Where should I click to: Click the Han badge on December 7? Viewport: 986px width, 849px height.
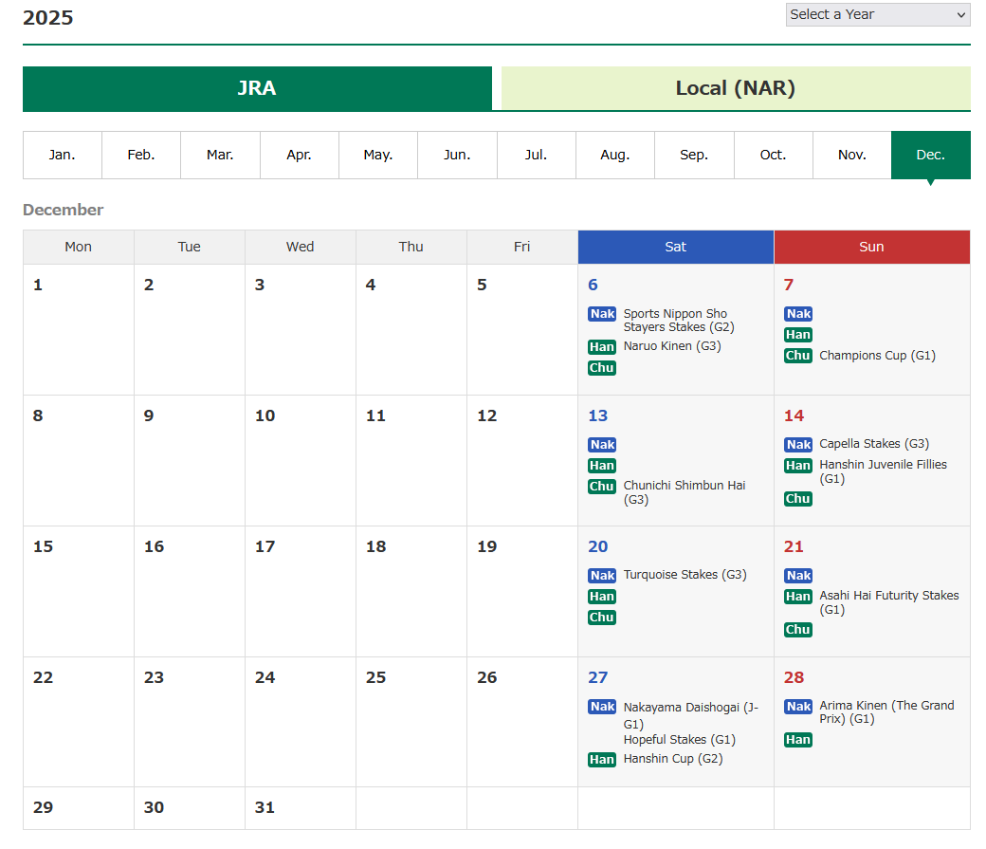(x=798, y=335)
